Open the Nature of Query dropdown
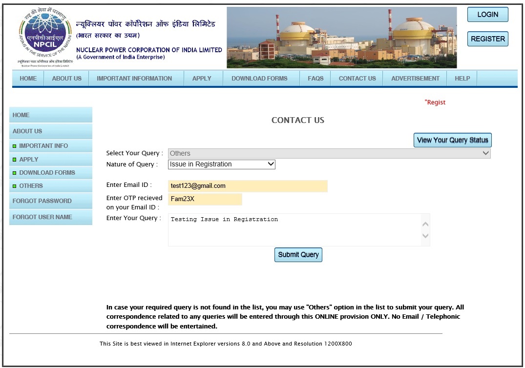 [221, 164]
